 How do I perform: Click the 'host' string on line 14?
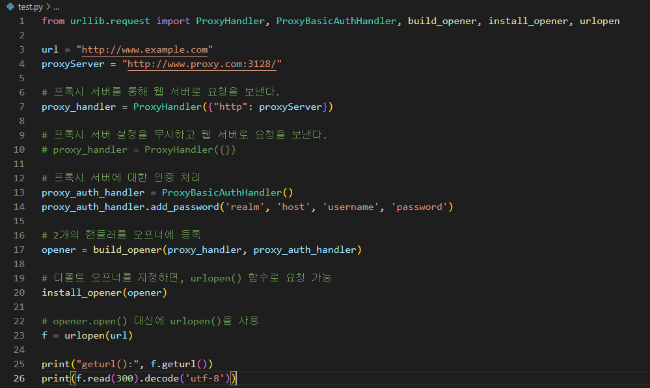[x=293, y=207]
